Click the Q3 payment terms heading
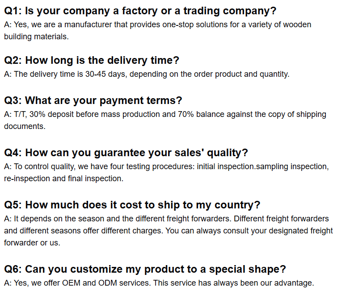Screen dimensions: 346x295 [x=93, y=101]
